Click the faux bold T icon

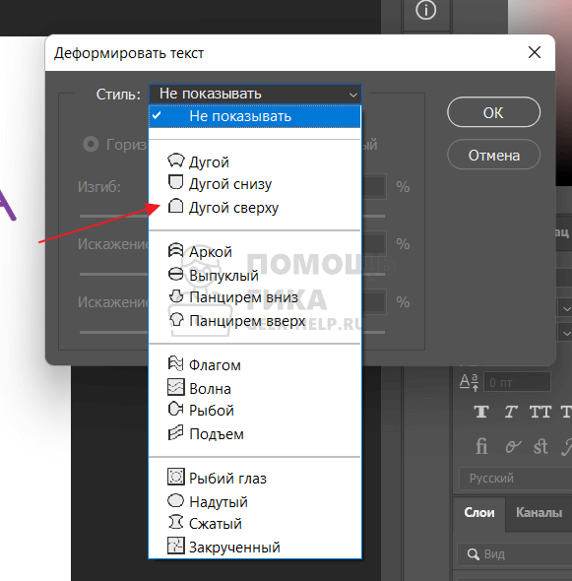click(x=481, y=412)
